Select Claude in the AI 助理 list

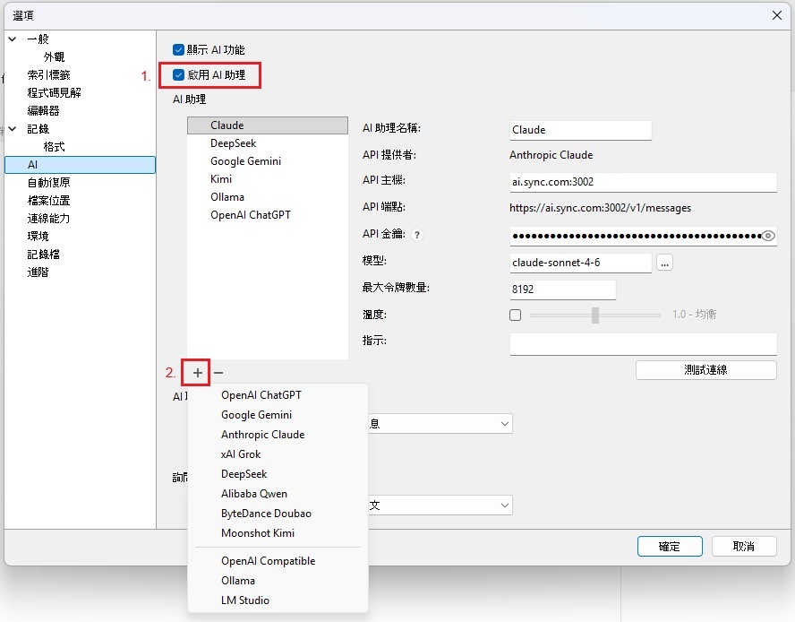pos(268,125)
